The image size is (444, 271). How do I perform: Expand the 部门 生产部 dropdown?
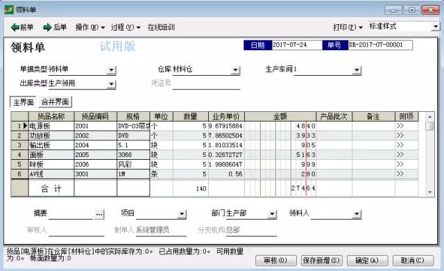coord(272,214)
